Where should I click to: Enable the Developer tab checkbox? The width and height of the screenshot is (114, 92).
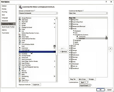tap(71, 64)
